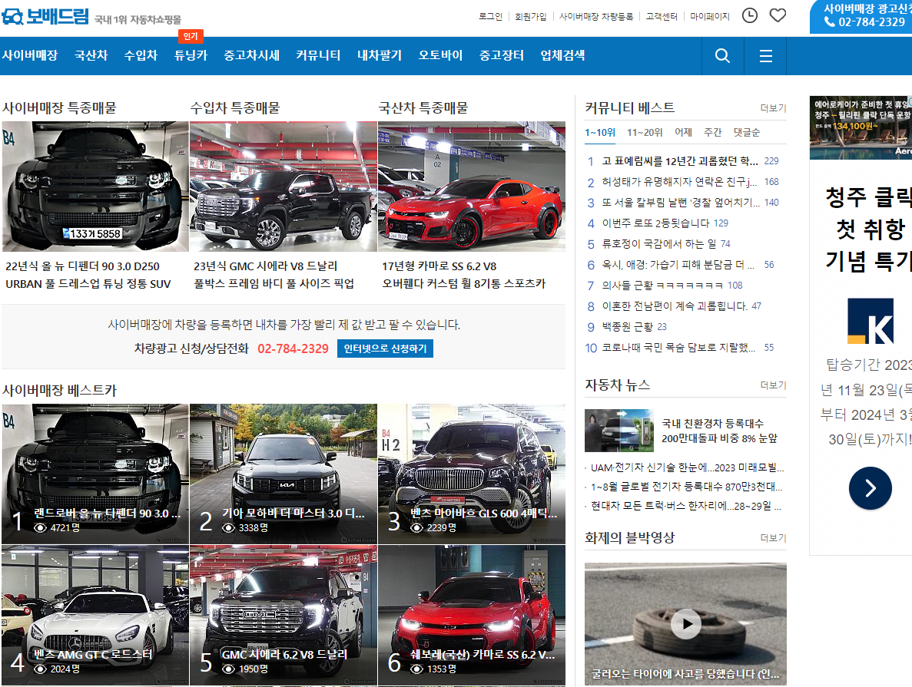Click the Aero K resort ad banner
The image size is (912, 687).
(861, 128)
